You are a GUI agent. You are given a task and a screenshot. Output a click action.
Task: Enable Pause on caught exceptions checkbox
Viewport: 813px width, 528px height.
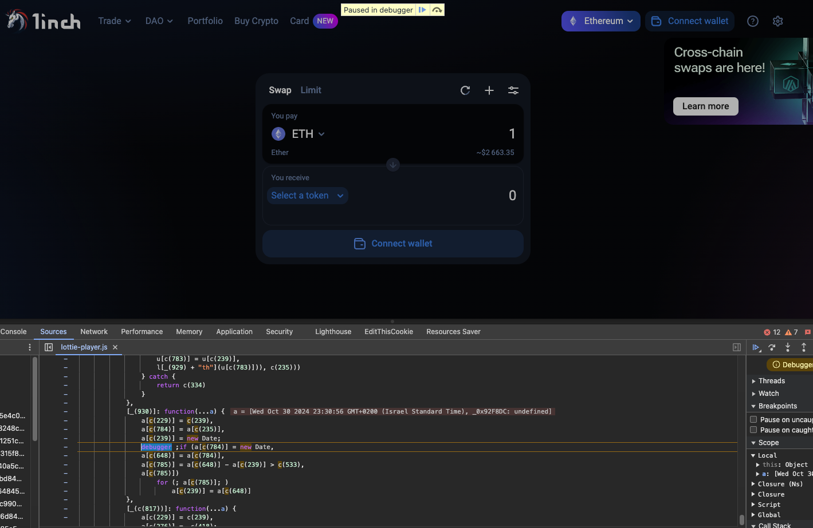(754, 430)
